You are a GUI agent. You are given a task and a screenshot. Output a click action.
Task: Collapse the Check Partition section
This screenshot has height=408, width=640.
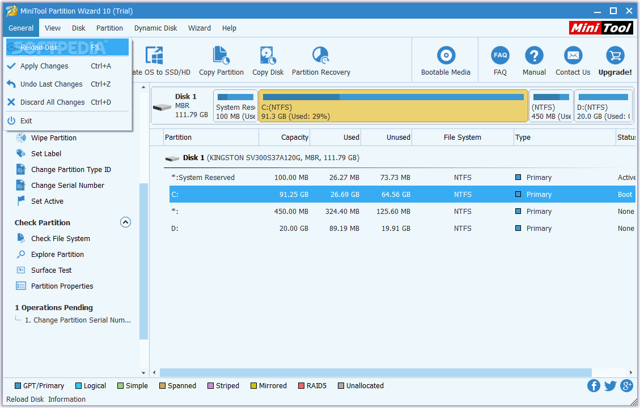(x=125, y=222)
